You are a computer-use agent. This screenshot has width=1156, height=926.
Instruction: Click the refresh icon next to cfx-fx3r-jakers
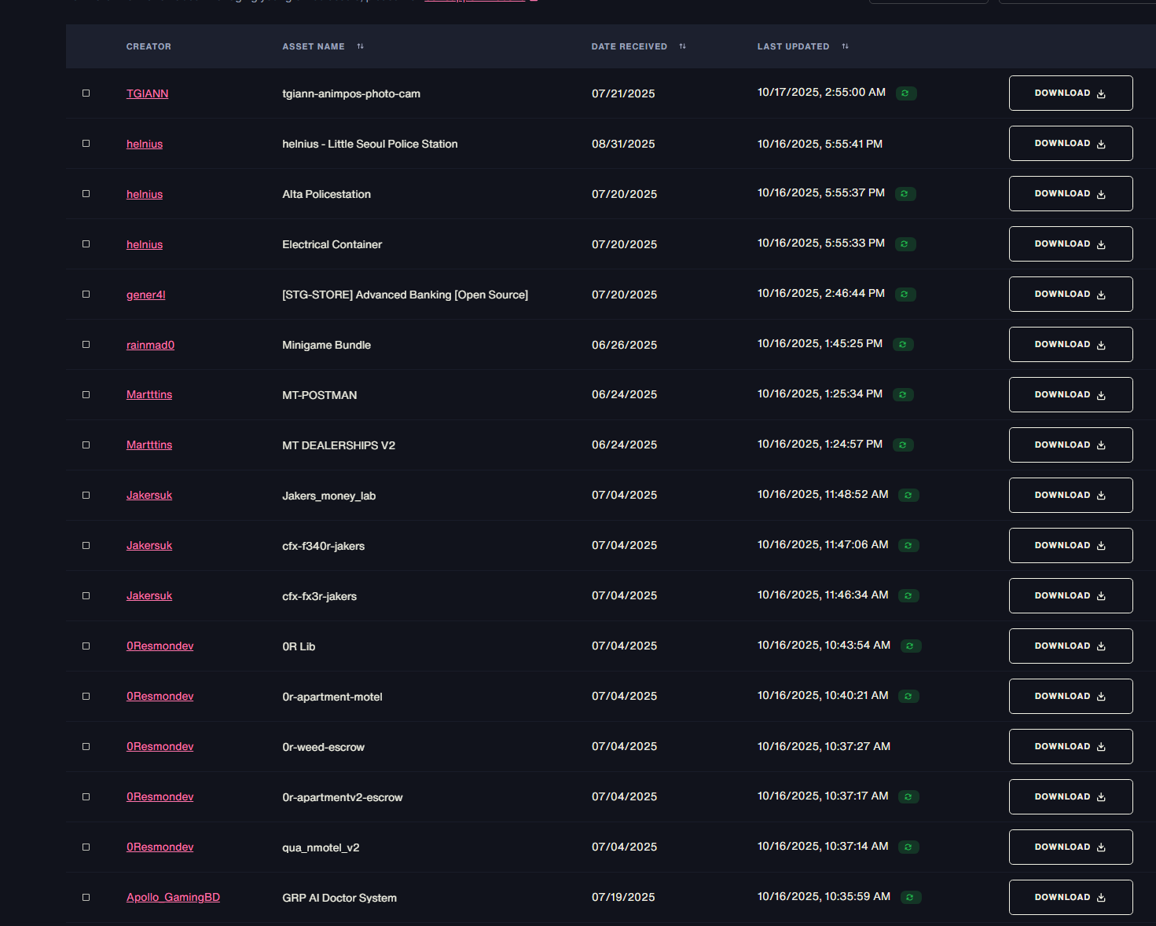point(908,596)
